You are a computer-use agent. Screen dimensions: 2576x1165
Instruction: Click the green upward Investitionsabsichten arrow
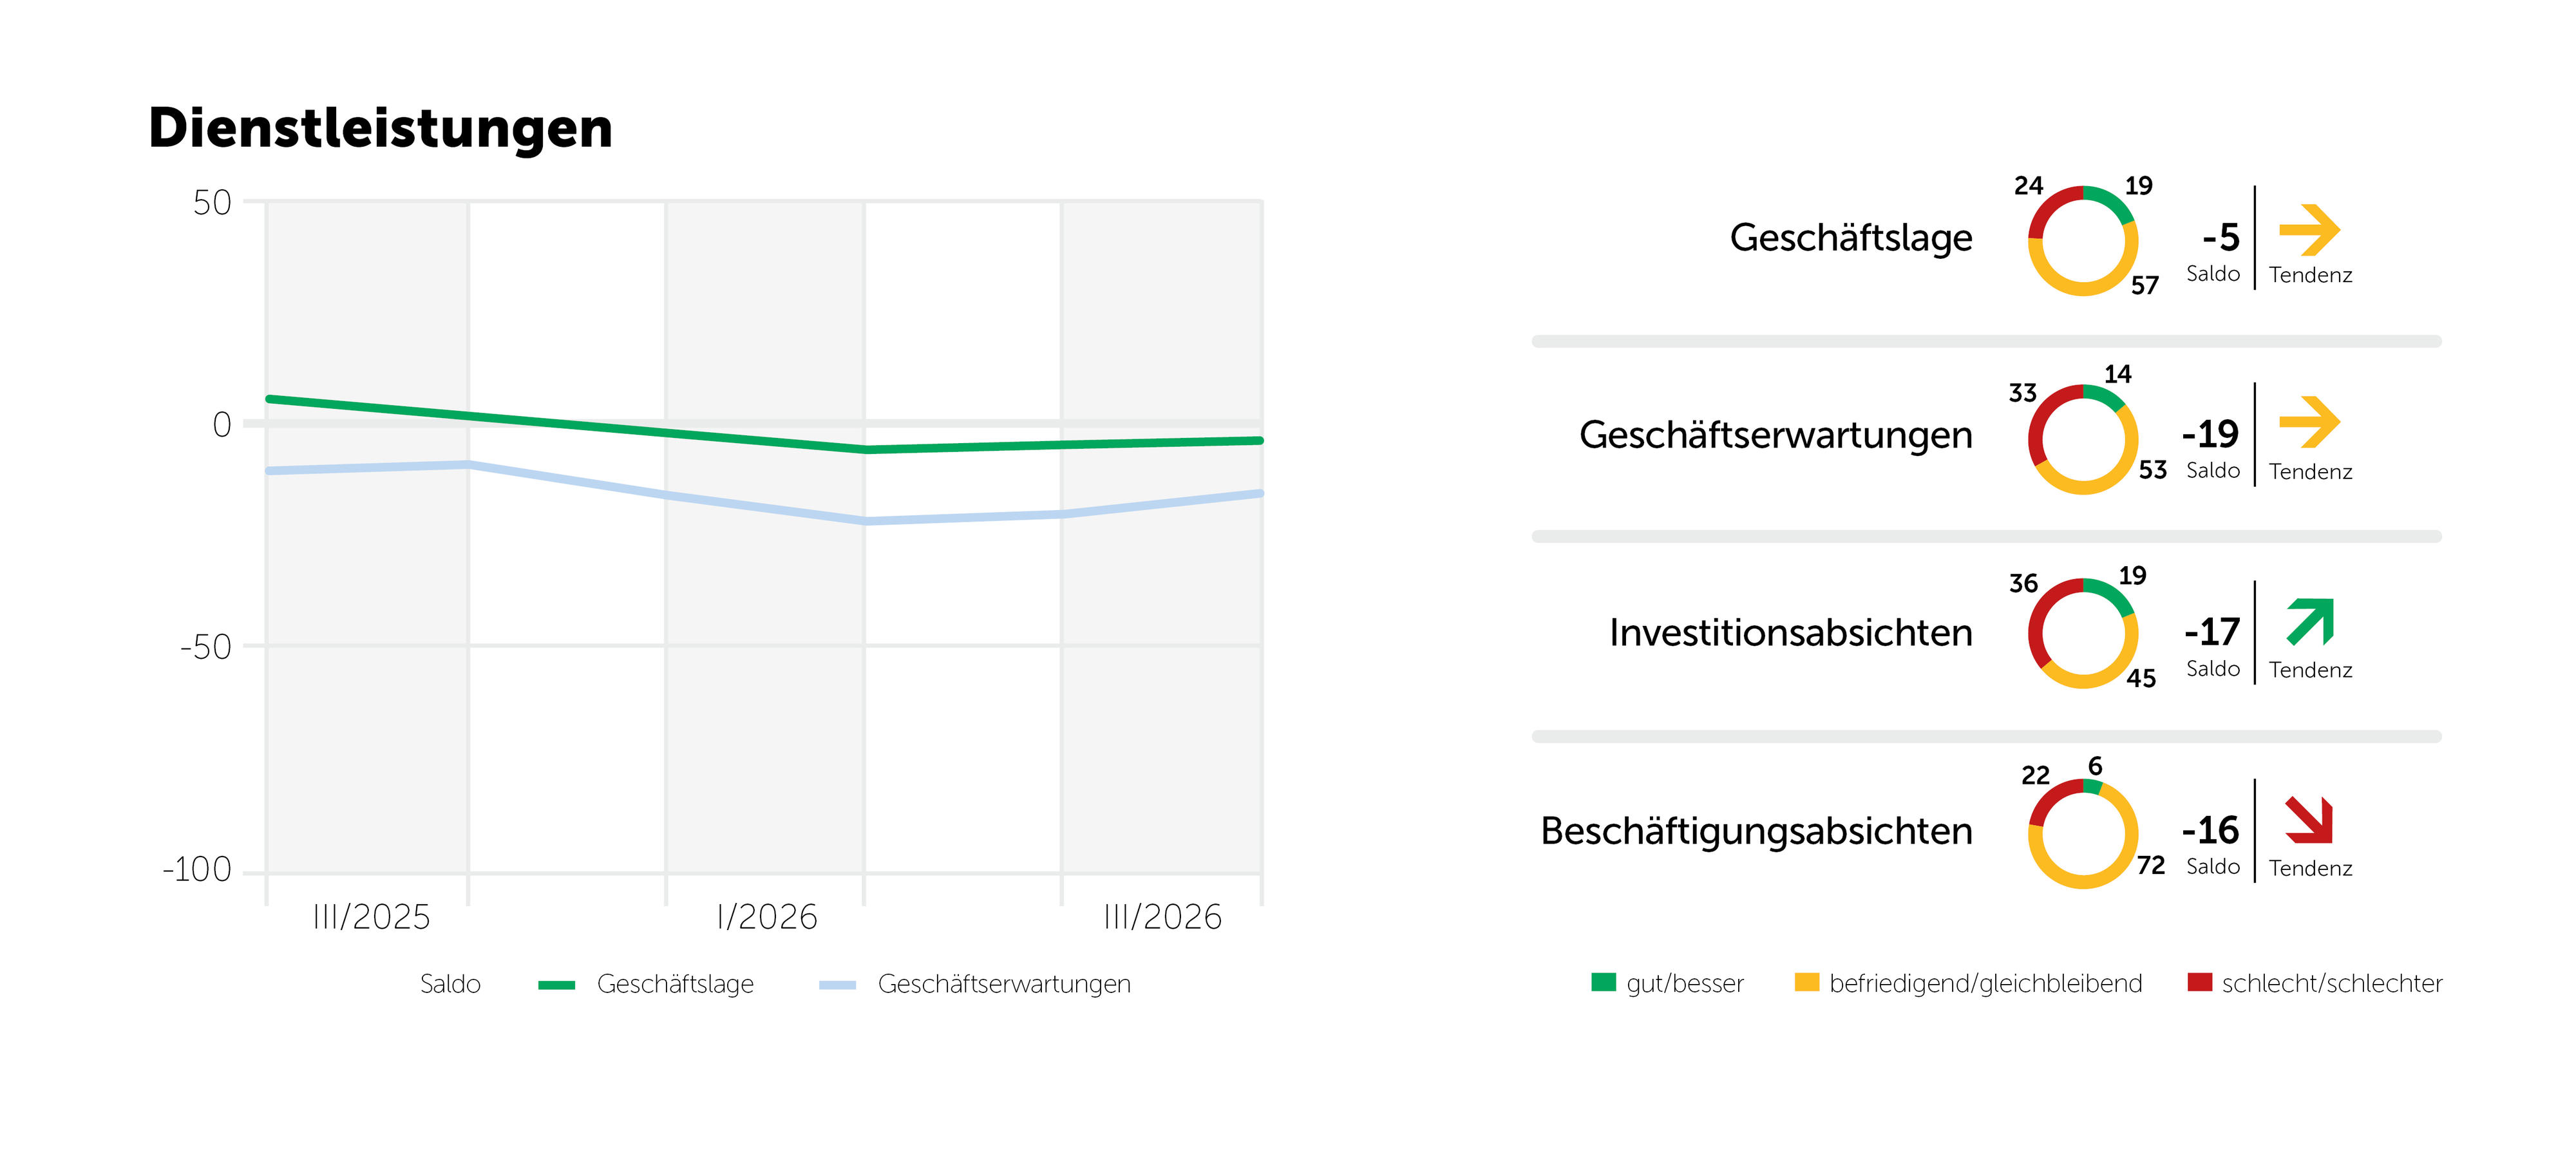[2310, 621]
